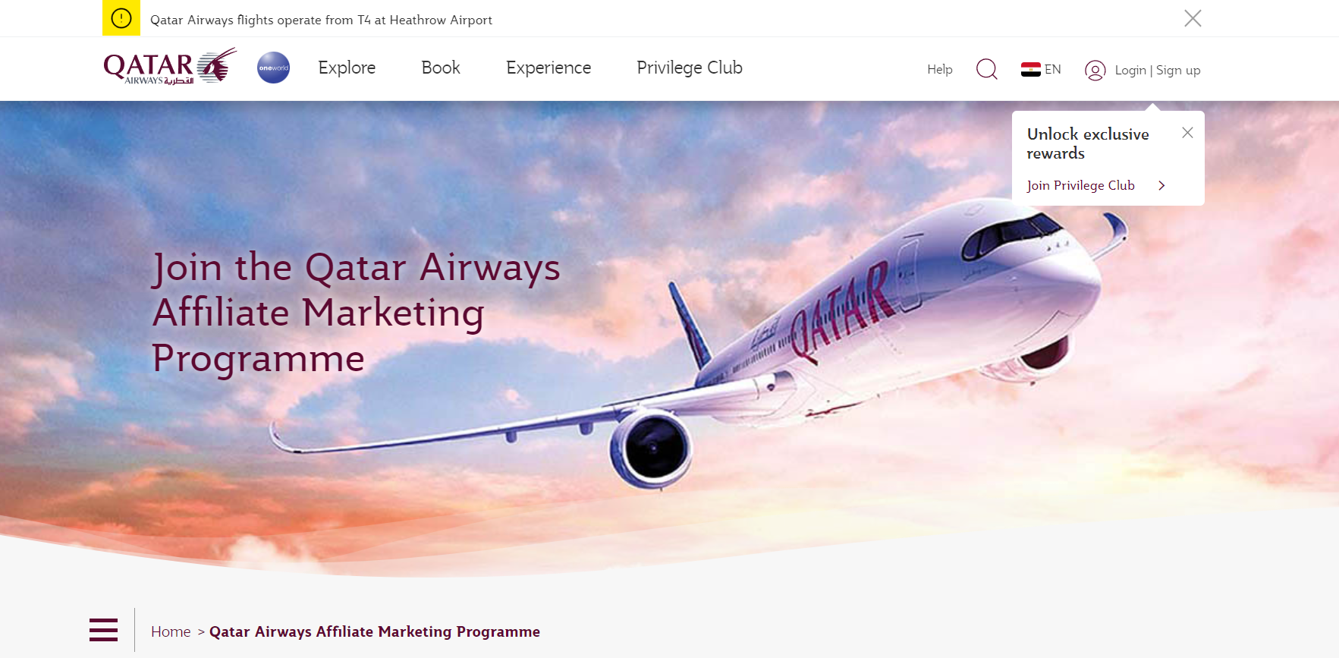Open the hamburger menu beside breadcrumb
The image size is (1339, 658).
click(103, 630)
